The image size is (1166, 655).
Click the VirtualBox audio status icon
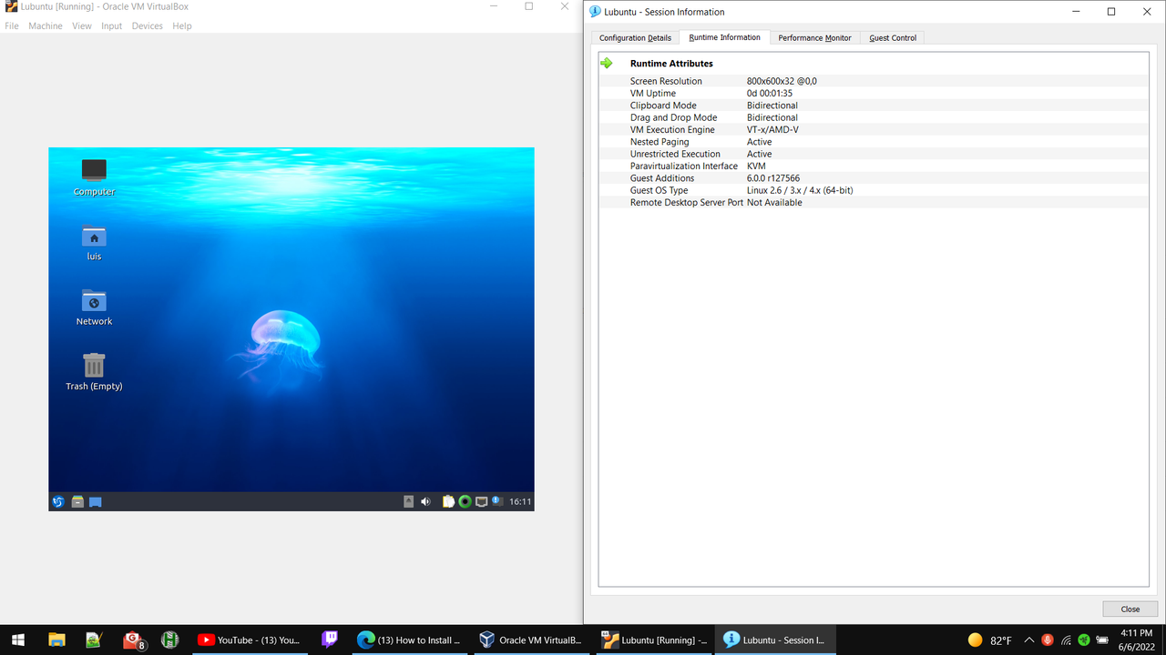click(x=425, y=500)
